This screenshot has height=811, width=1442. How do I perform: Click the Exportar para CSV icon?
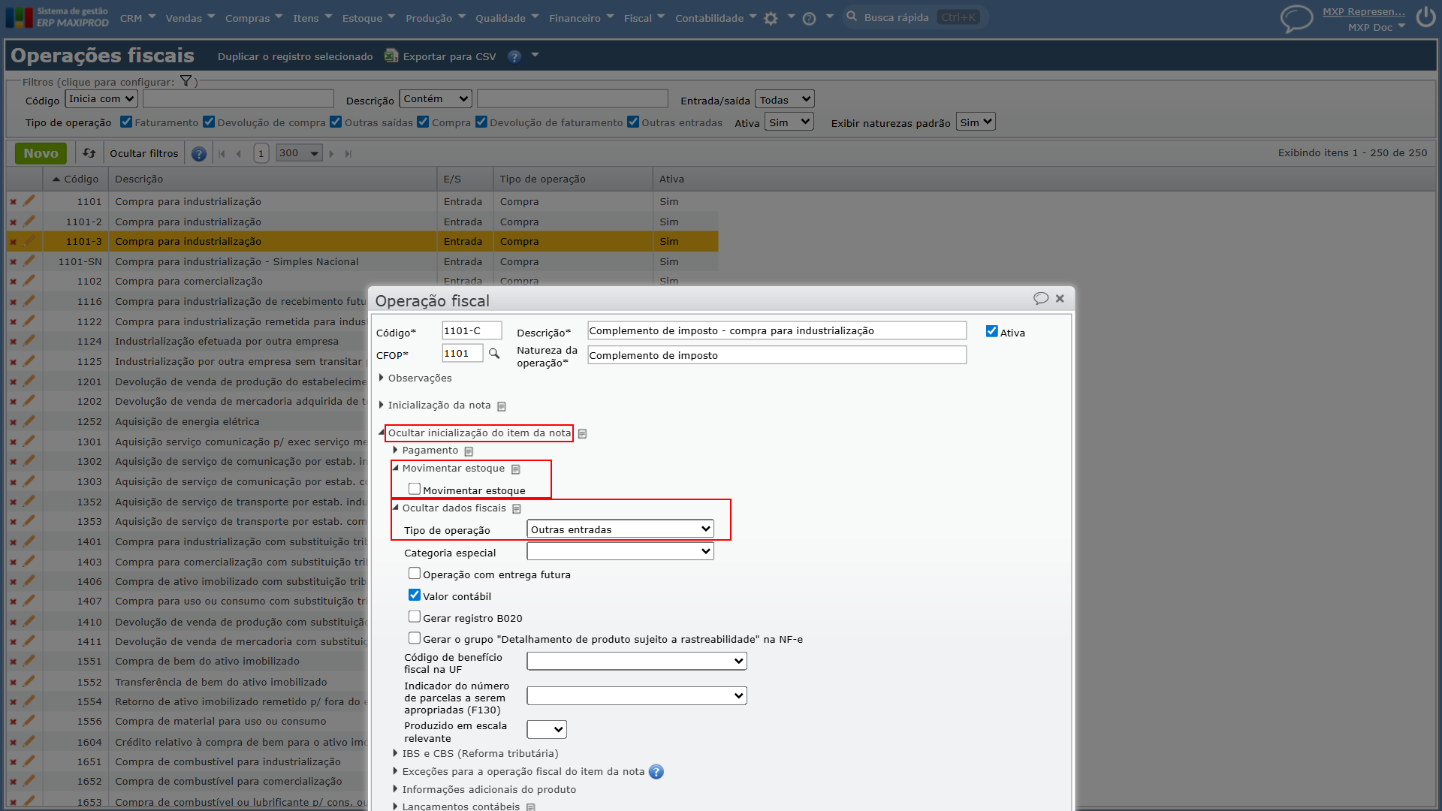pyautogui.click(x=391, y=56)
